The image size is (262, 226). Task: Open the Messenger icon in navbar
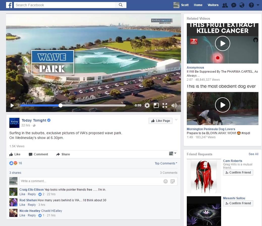coord(234,5)
